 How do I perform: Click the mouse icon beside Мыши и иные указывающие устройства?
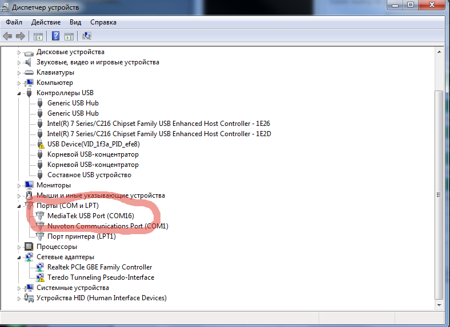tap(29, 195)
